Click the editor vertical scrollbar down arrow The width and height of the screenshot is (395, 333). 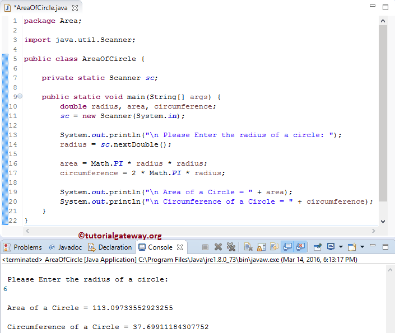coord(383,222)
